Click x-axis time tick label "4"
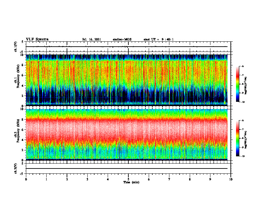This screenshot has height=201, width=260. click(108, 179)
